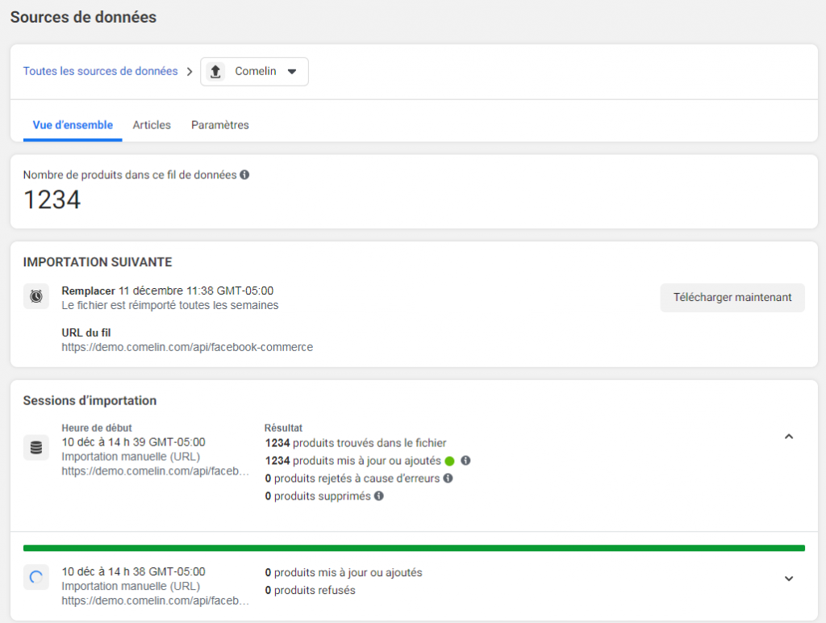The image size is (826, 623).
Task: Click info icon beside produits mis à jour
Action: pyautogui.click(x=465, y=461)
